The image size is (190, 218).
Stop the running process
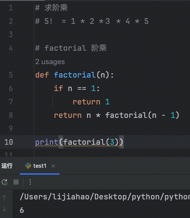(16, 182)
